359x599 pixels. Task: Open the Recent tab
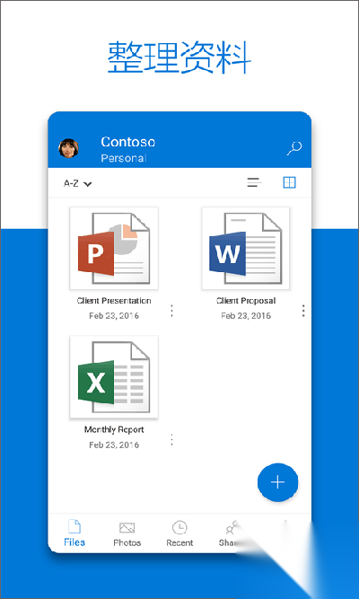pyautogui.click(x=179, y=533)
